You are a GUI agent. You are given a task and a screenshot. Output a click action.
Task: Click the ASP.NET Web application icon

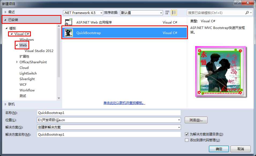tap(69, 22)
